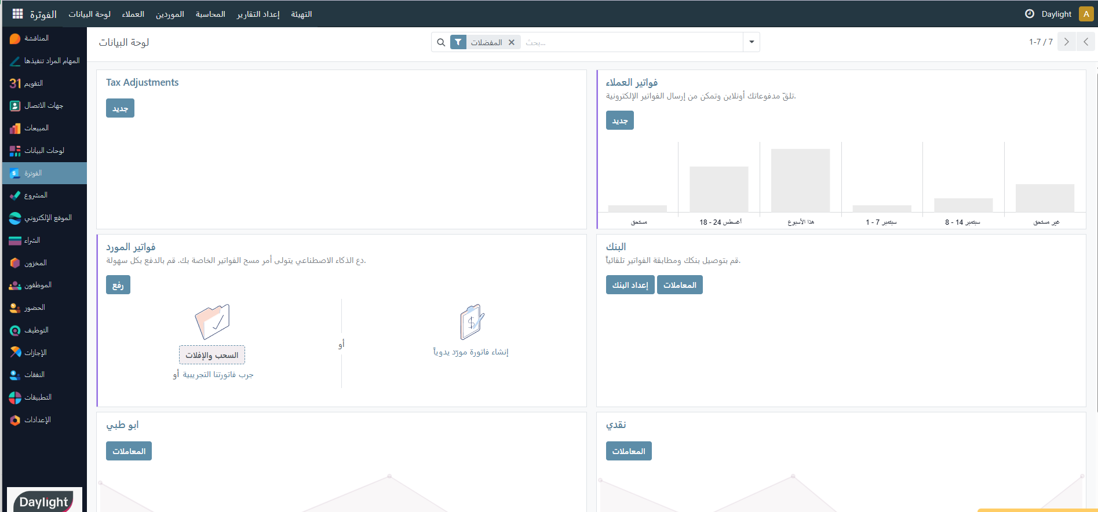Open the Discuss (المناقشة) app icon
The image size is (1098, 512).
pos(15,38)
